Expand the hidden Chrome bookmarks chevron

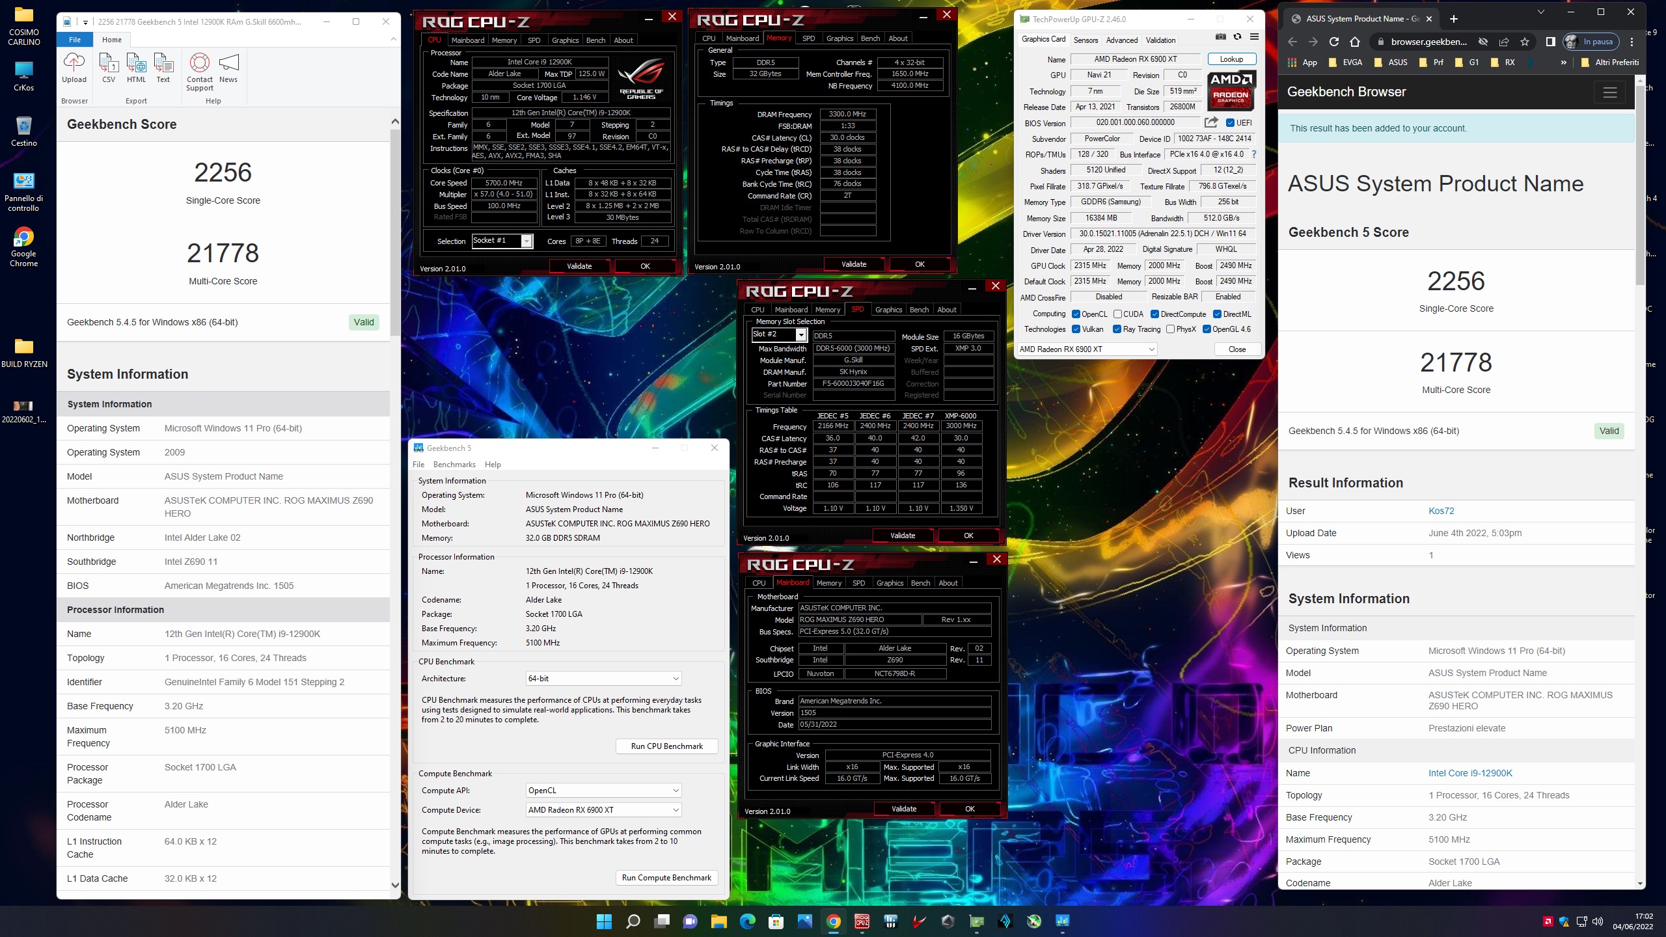pyautogui.click(x=1563, y=62)
